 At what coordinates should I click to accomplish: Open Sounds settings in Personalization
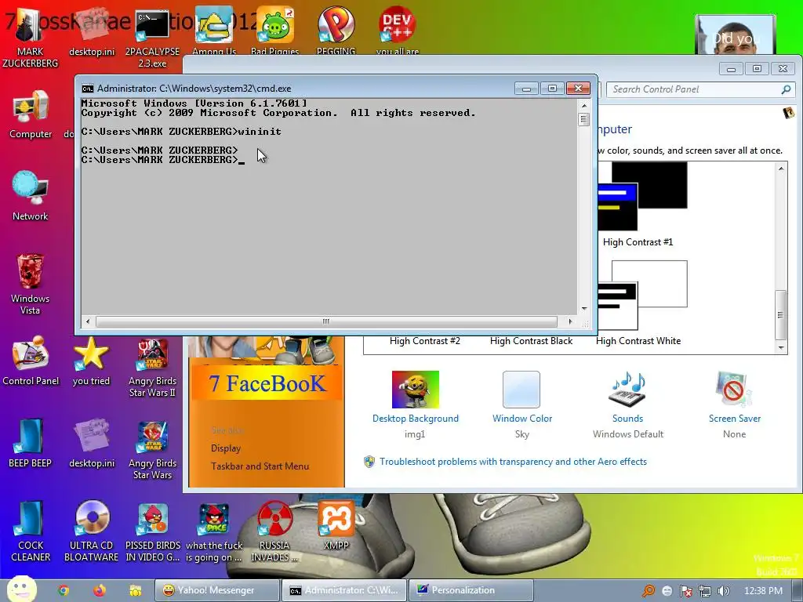(x=628, y=404)
